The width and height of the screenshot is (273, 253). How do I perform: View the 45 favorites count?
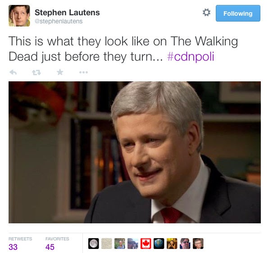50,247
